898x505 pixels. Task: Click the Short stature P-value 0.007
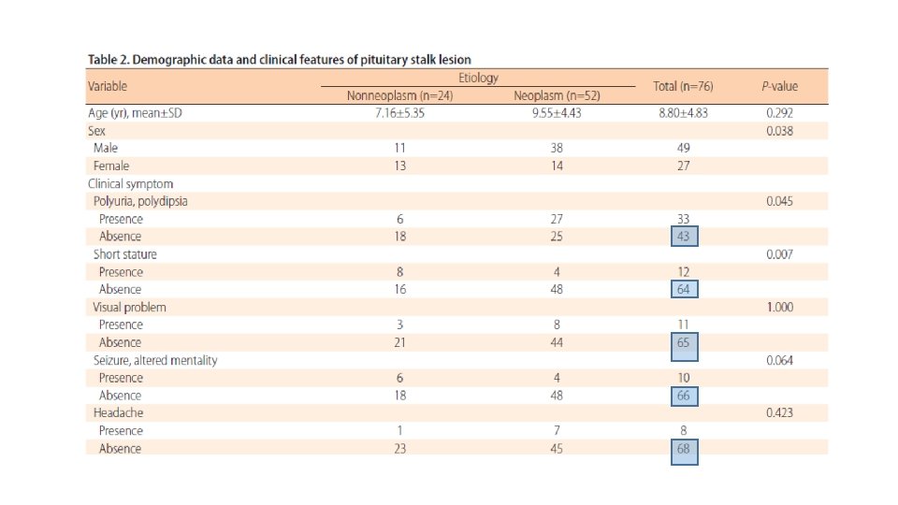(779, 254)
